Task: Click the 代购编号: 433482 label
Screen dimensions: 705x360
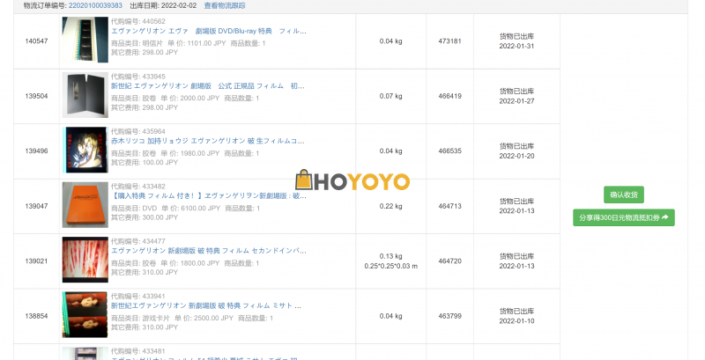Action: (138, 187)
